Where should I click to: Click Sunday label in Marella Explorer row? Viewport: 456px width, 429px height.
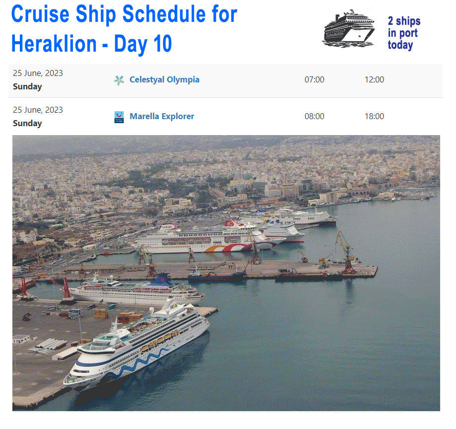tap(27, 123)
